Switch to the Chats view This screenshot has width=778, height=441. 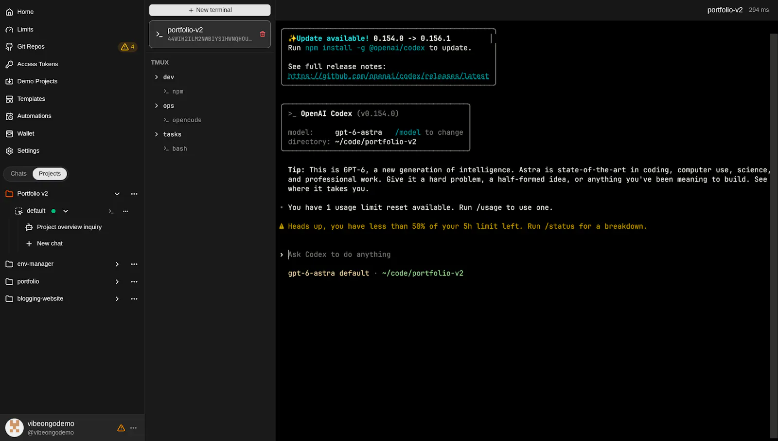pyautogui.click(x=18, y=174)
